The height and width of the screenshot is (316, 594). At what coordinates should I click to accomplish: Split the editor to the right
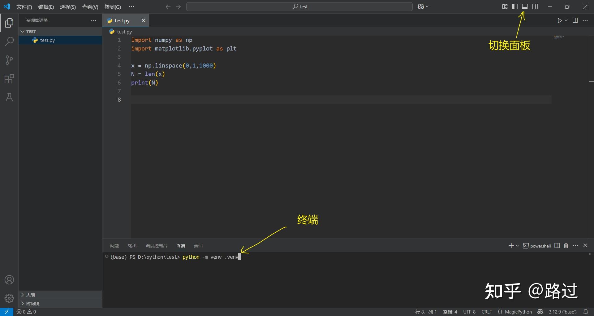click(575, 20)
